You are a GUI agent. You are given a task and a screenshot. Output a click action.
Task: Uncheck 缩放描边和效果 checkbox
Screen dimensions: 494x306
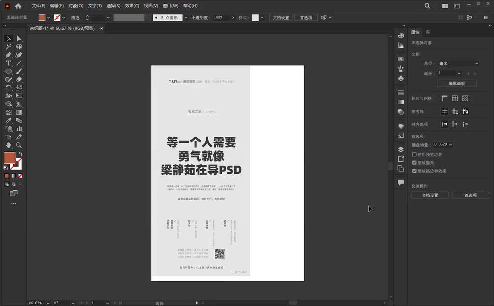414,171
